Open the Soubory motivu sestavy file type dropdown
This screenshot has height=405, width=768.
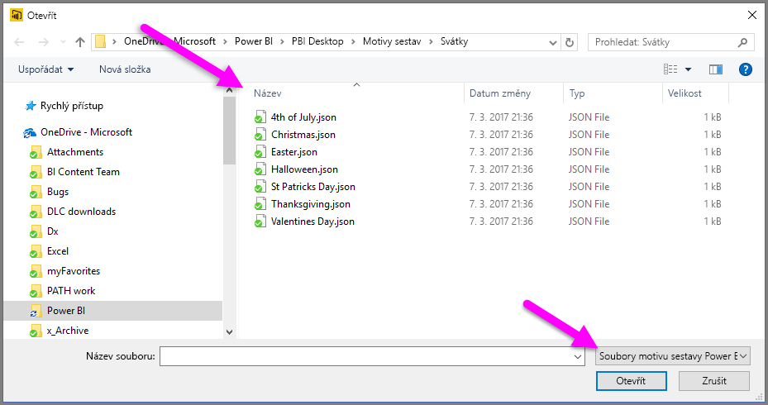click(x=672, y=356)
